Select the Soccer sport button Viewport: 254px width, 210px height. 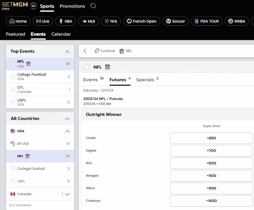(175, 21)
